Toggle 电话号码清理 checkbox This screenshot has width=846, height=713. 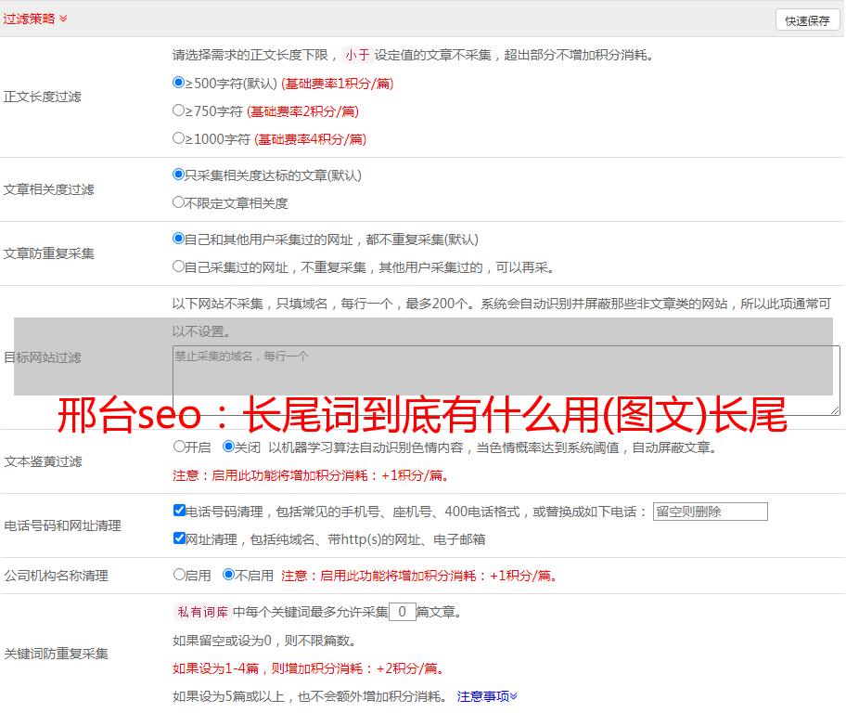pyautogui.click(x=180, y=511)
